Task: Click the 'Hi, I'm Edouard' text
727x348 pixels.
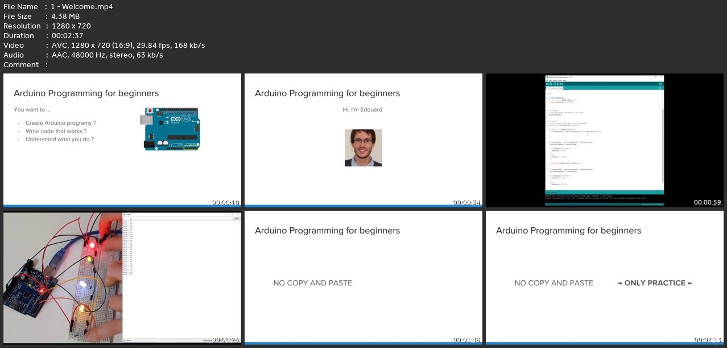Action: click(x=363, y=109)
